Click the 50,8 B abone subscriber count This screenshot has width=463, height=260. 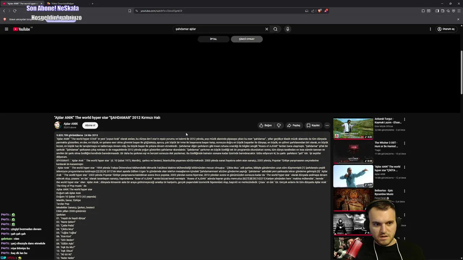(x=70, y=127)
